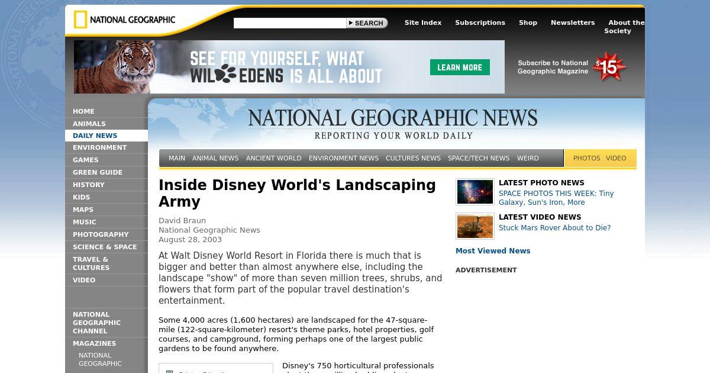This screenshot has height=373, width=710.
Task: Open the Mars rover video thumbnail
Action: coord(475,226)
